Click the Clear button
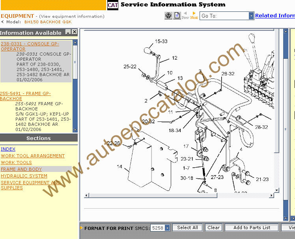The height and width of the screenshot is (239, 295). tap(213, 228)
